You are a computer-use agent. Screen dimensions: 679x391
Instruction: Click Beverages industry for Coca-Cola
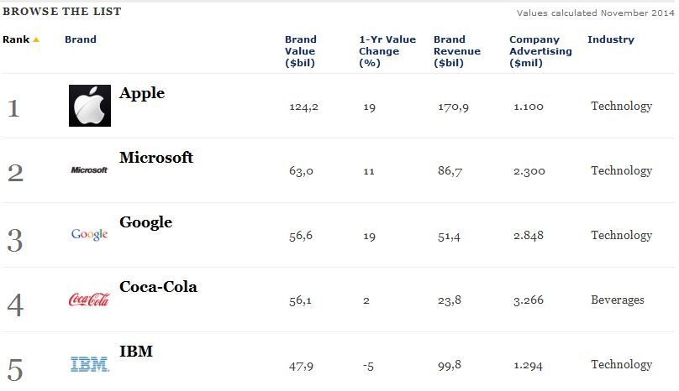[x=617, y=300]
